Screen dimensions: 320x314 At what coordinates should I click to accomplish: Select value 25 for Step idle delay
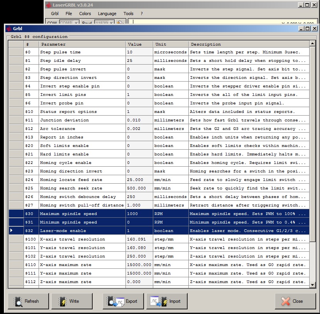pos(139,61)
